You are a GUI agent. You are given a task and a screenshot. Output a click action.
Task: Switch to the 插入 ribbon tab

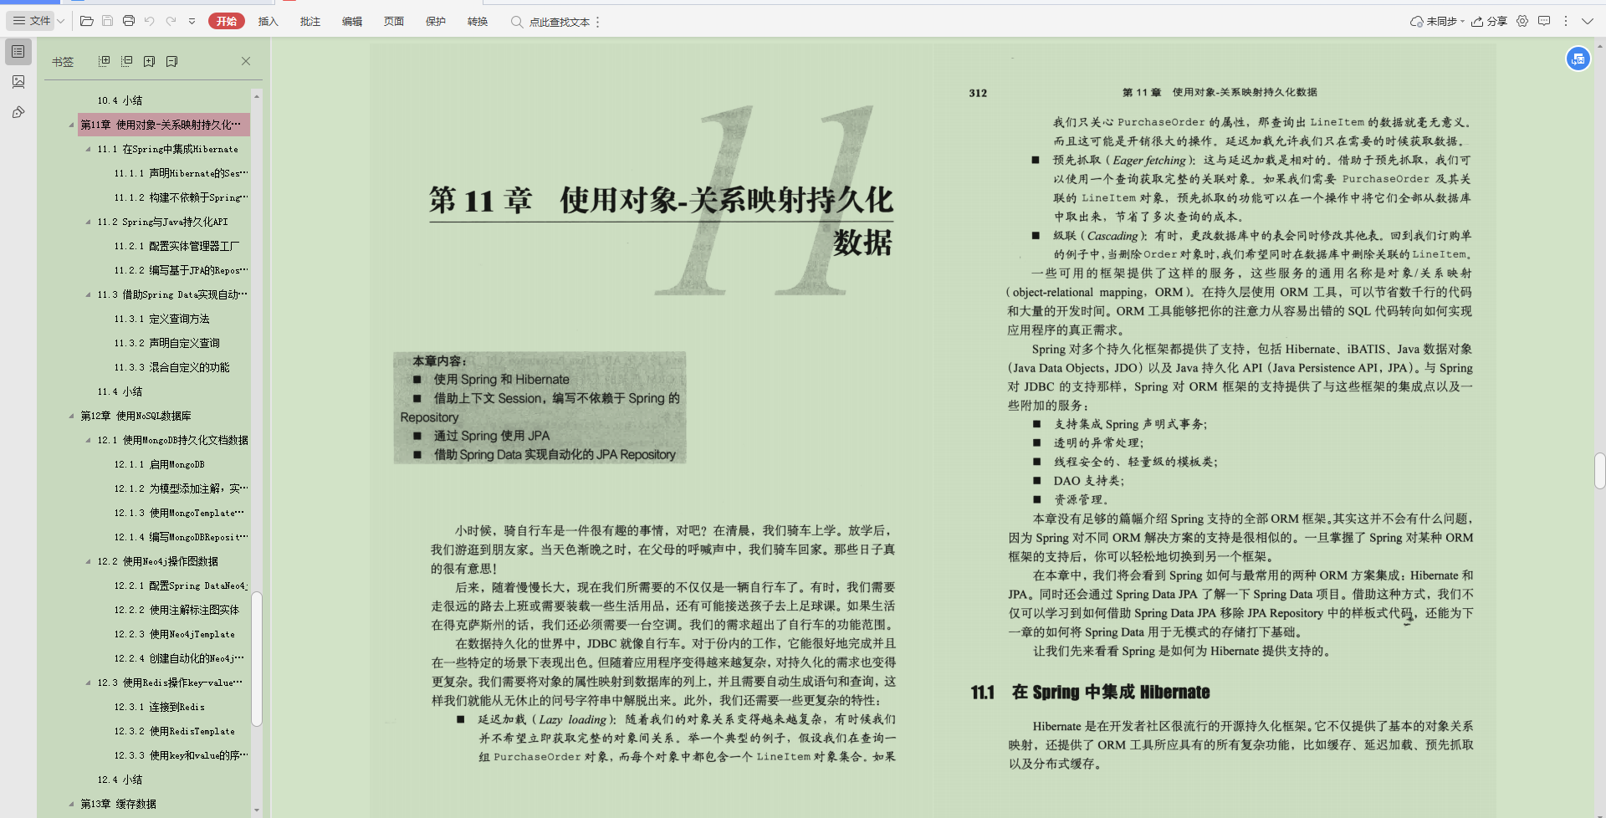(x=268, y=21)
